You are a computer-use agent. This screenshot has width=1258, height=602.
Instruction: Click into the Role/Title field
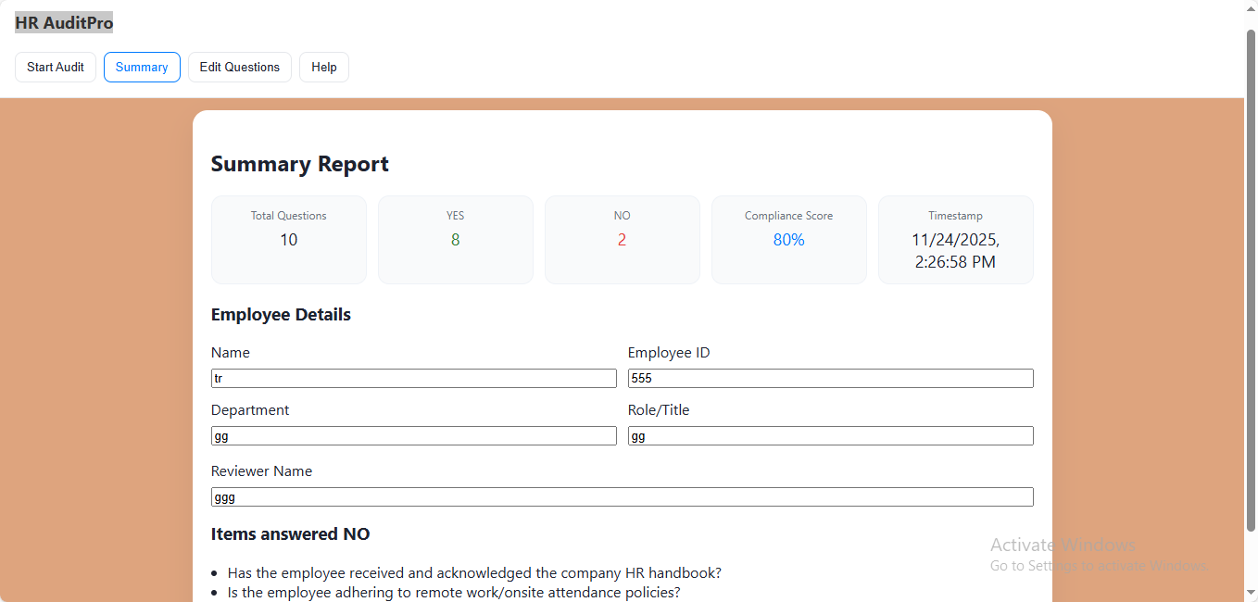point(830,436)
